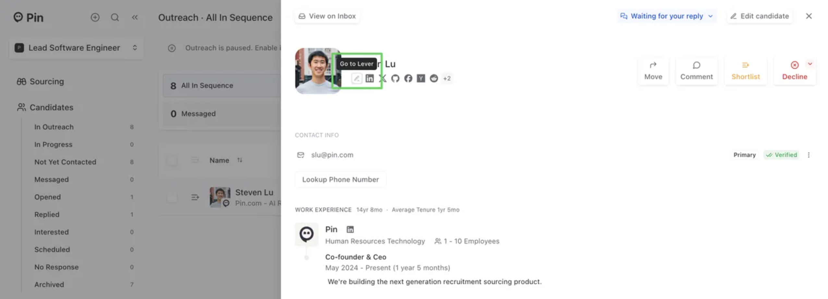Open candidate's GitHub profile icon
The height and width of the screenshot is (299, 828).
click(x=395, y=78)
